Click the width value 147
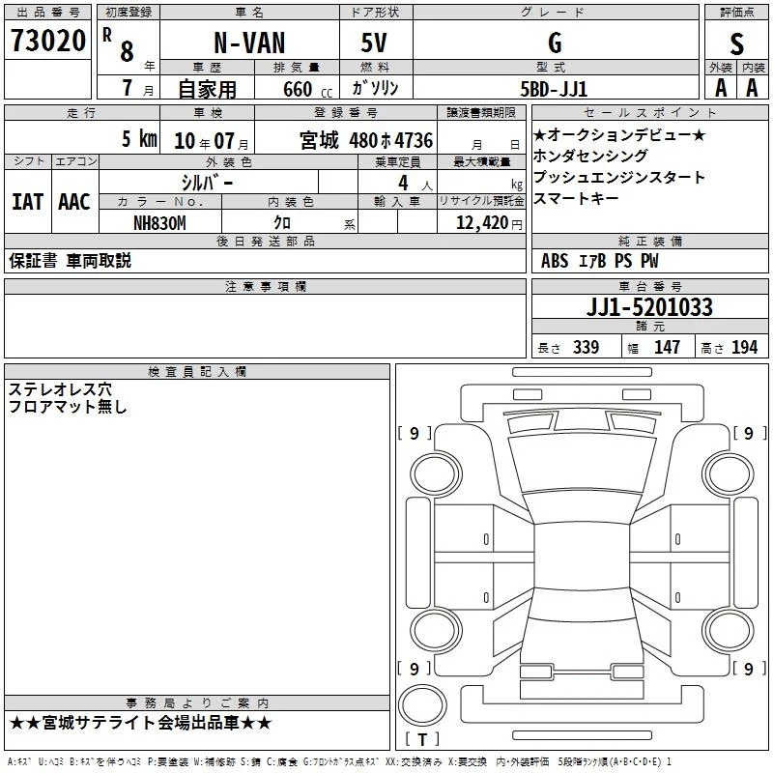 pyautogui.click(x=667, y=347)
